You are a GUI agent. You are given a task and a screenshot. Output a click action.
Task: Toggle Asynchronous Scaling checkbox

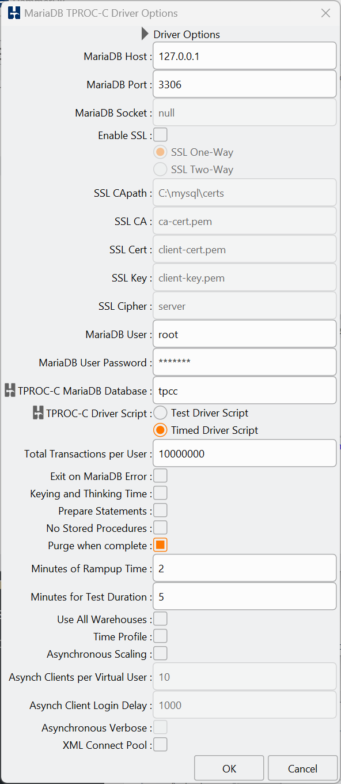click(160, 654)
